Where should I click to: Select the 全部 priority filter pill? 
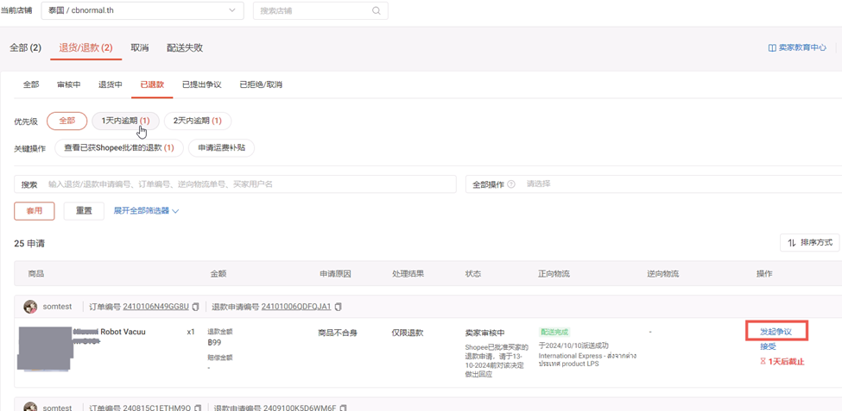[67, 121]
